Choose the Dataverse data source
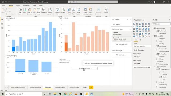Image resolution: width=171 pixels, height=96 pixels. 44,10
